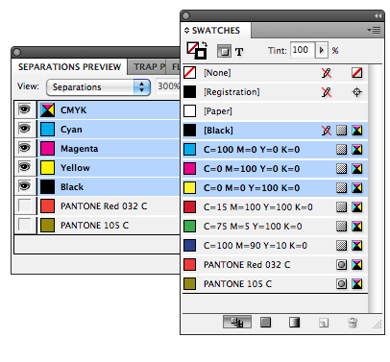Select the formatting affects text T icon
Screen dimensions: 390x362
tap(239, 52)
